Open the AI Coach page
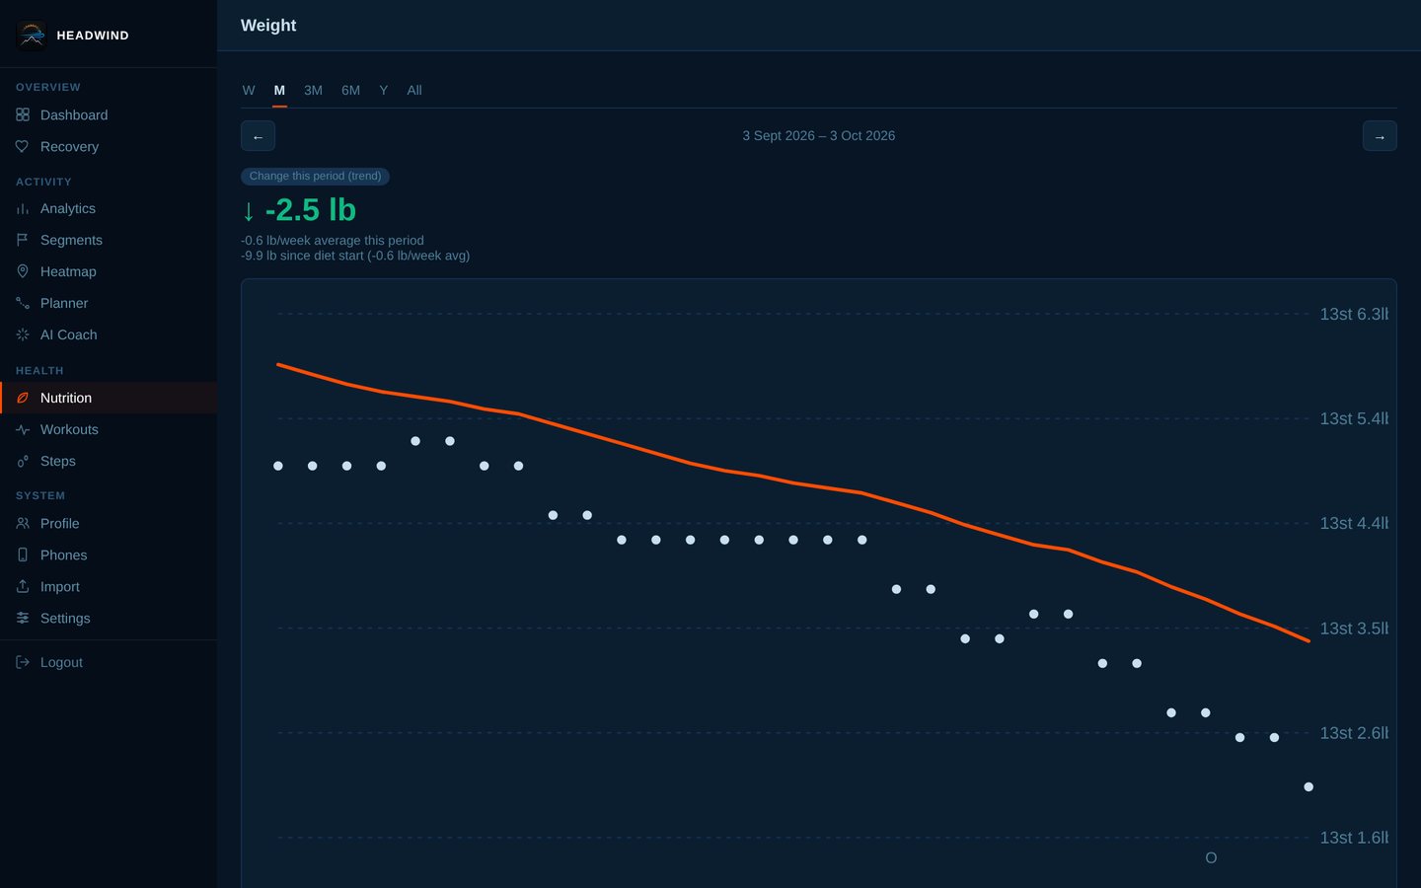Image resolution: width=1421 pixels, height=888 pixels. (x=109, y=335)
